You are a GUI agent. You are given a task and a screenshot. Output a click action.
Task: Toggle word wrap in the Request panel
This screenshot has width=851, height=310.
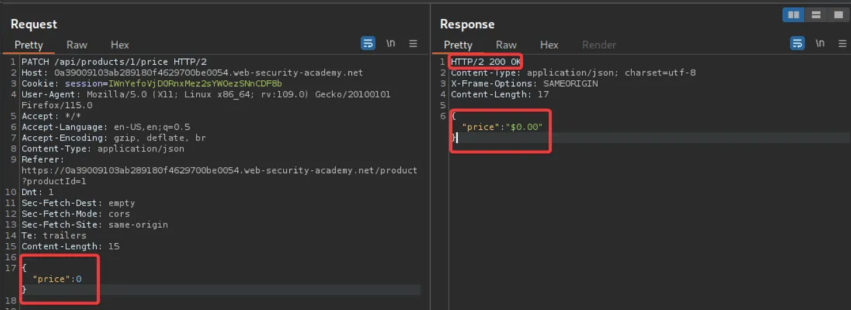click(368, 43)
